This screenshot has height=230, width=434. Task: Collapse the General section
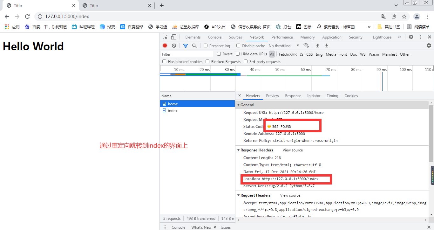point(238,105)
